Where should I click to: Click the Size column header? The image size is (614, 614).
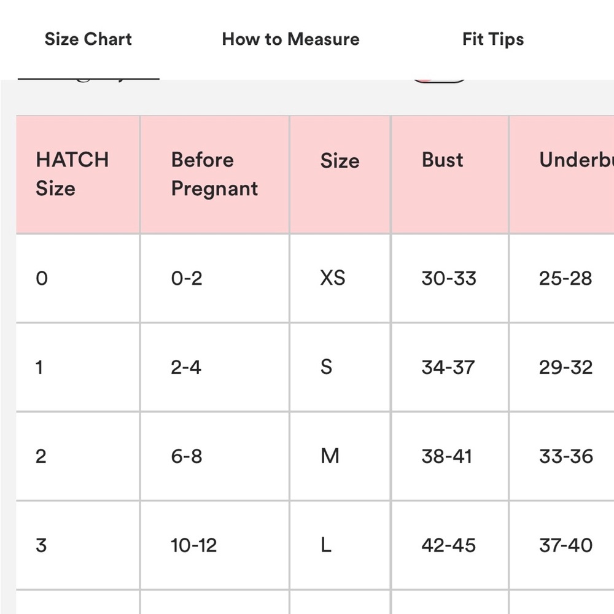click(340, 174)
